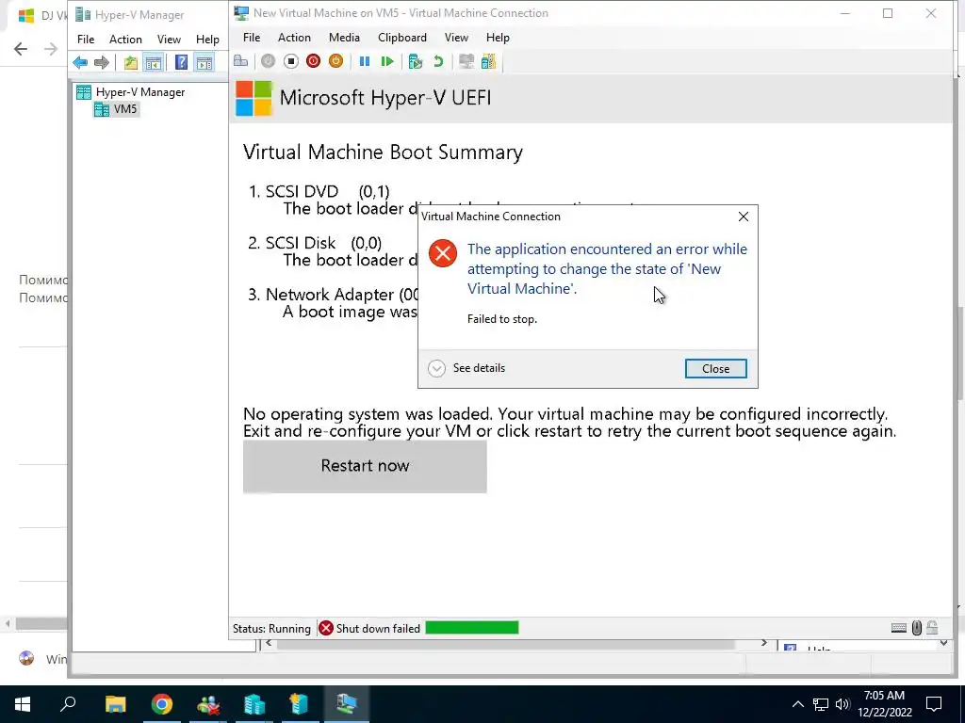
Task: Open View menu in Hyper-V Manager
Action: [x=169, y=40]
